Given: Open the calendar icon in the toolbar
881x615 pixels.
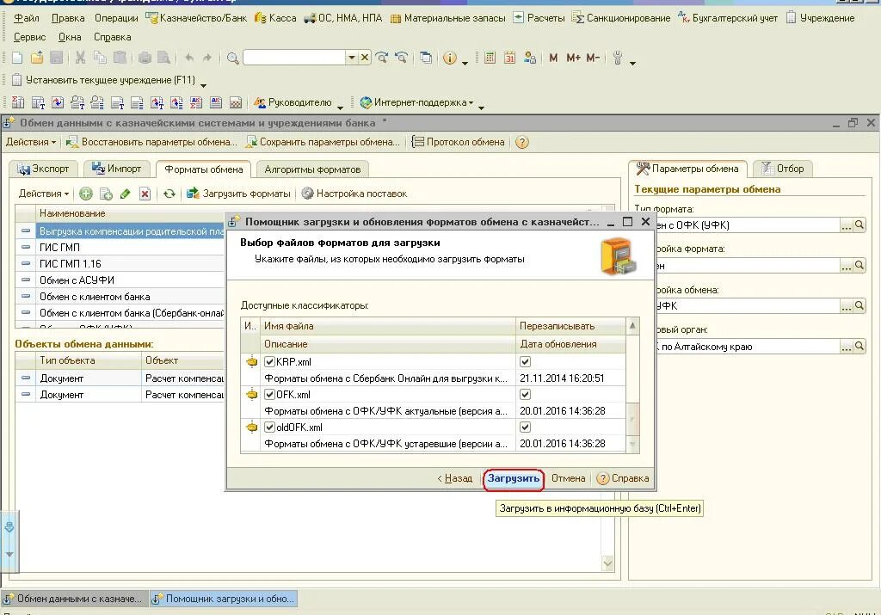Looking at the screenshot, I should pyautogui.click(x=509, y=58).
